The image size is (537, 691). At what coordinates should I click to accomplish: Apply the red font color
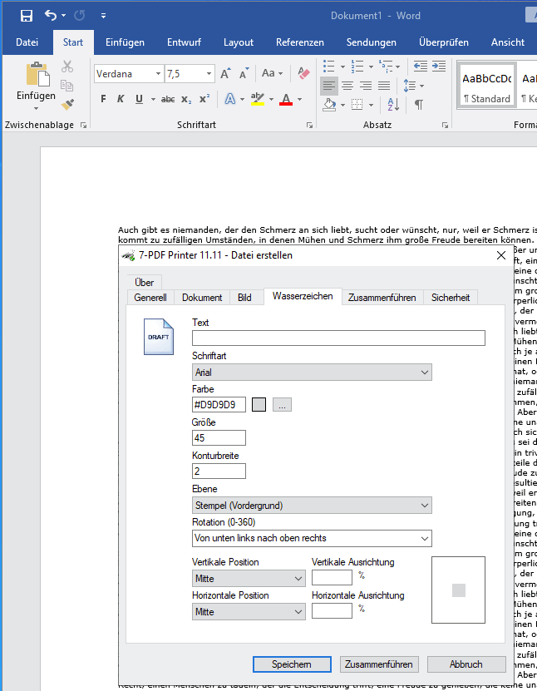click(286, 99)
